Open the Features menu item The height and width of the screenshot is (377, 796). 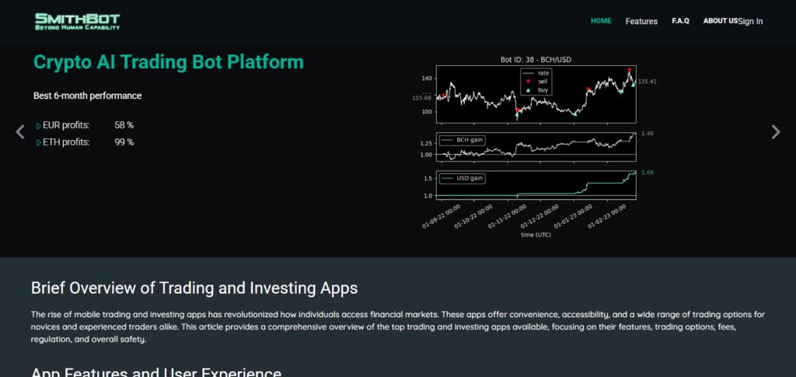tap(641, 21)
